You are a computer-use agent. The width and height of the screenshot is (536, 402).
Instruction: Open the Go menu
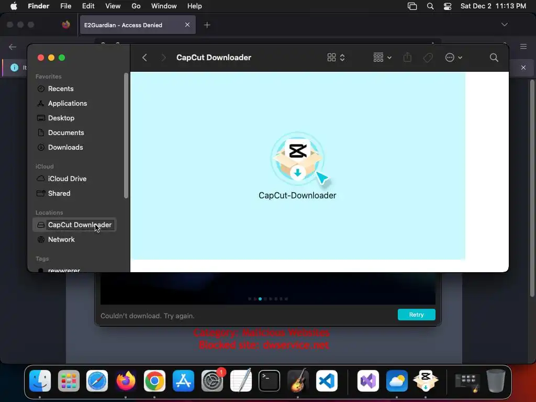click(136, 6)
